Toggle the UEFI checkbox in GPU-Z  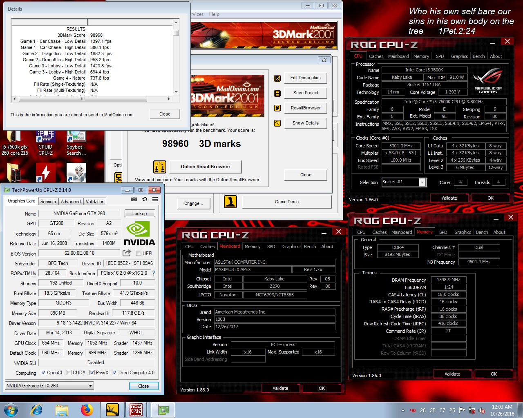pyautogui.click(x=139, y=253)
